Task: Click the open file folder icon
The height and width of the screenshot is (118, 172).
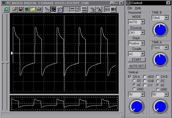Action: click(x=14, y=9)
